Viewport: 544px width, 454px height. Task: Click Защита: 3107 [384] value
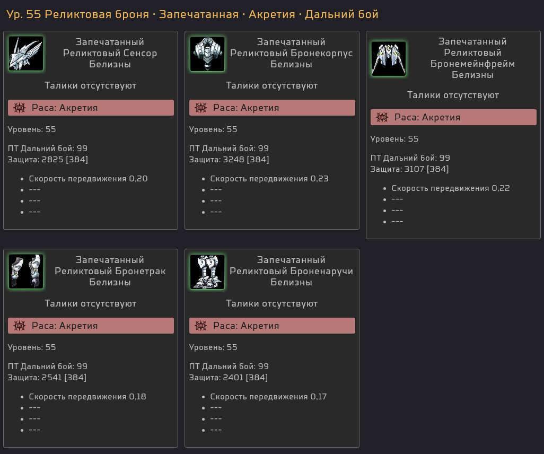(x=410, y=169)
